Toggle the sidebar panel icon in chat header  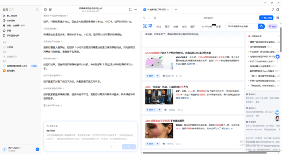[45, 9]
